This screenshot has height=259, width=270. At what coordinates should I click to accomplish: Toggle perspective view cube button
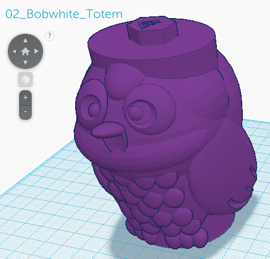(25, 80)
